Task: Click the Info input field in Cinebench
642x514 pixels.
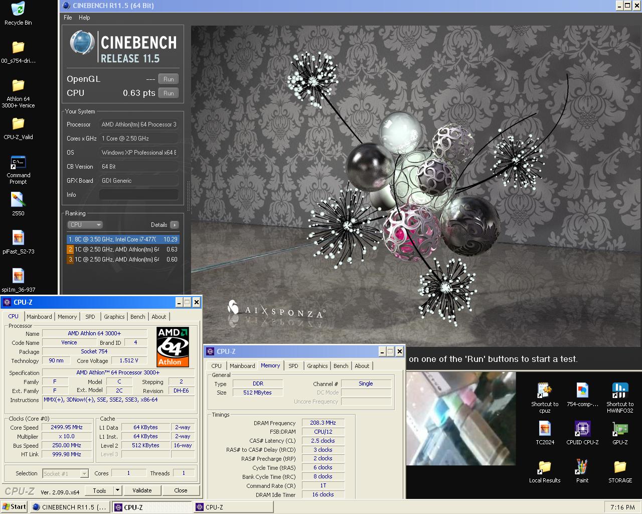Action: pos(139,195)
